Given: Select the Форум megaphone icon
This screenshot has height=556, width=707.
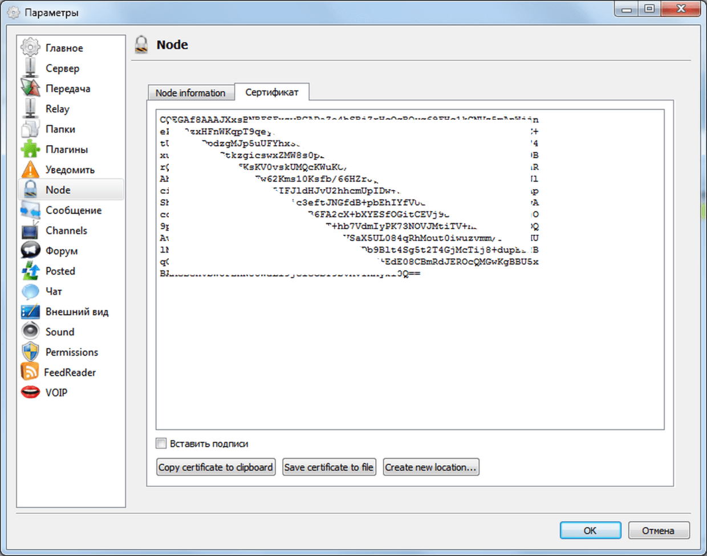Looking at the screenshot, I should (x=31, y=251).
